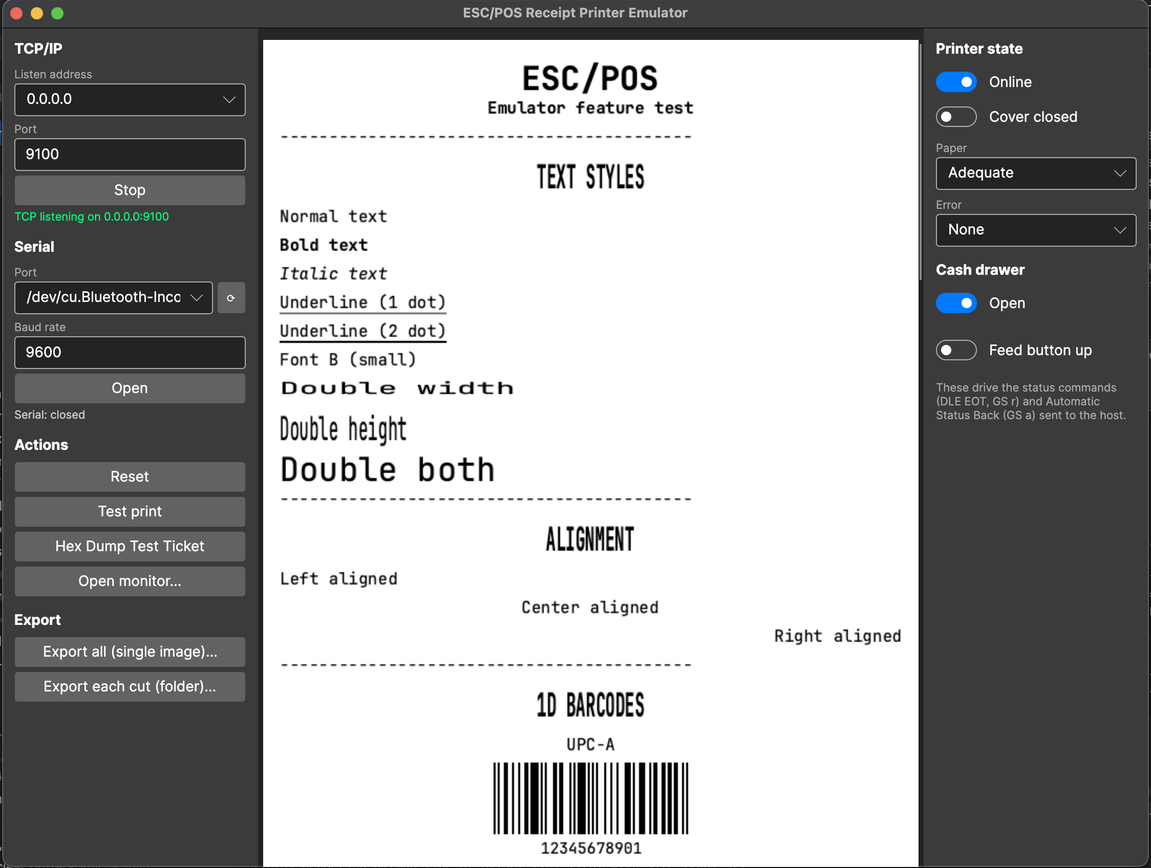The height and width of the screenshot is (868, 1151).
Task: Click the barcode number 12345678901
Action: 590,848
